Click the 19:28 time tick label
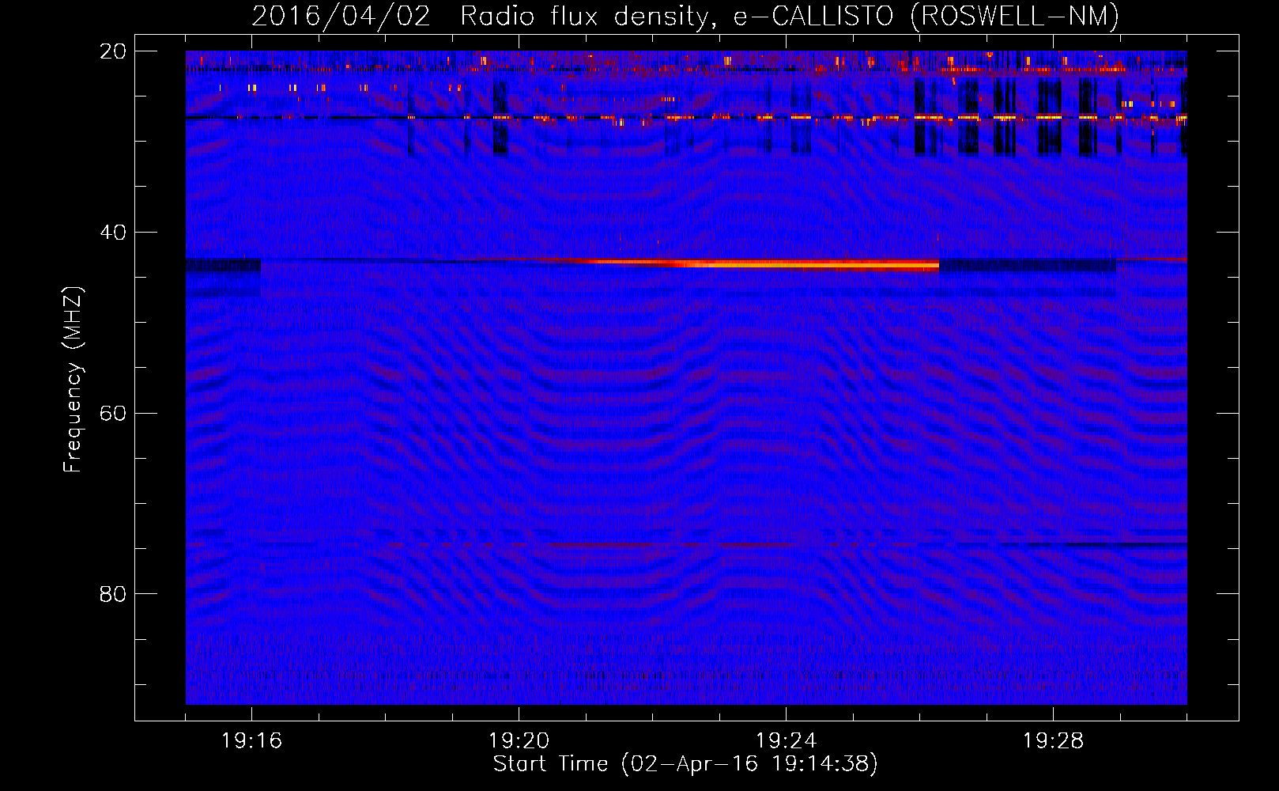The width and height of the screenshot is (1279, 791). (1053, 741)
